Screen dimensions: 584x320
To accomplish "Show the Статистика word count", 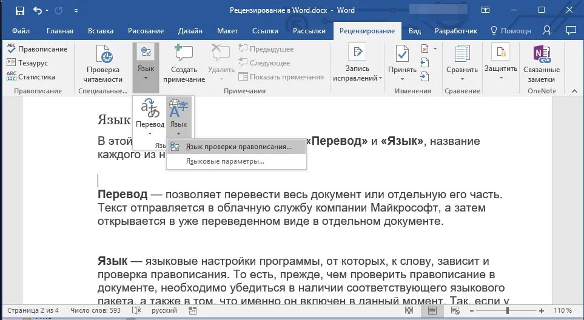I will 31,77.
